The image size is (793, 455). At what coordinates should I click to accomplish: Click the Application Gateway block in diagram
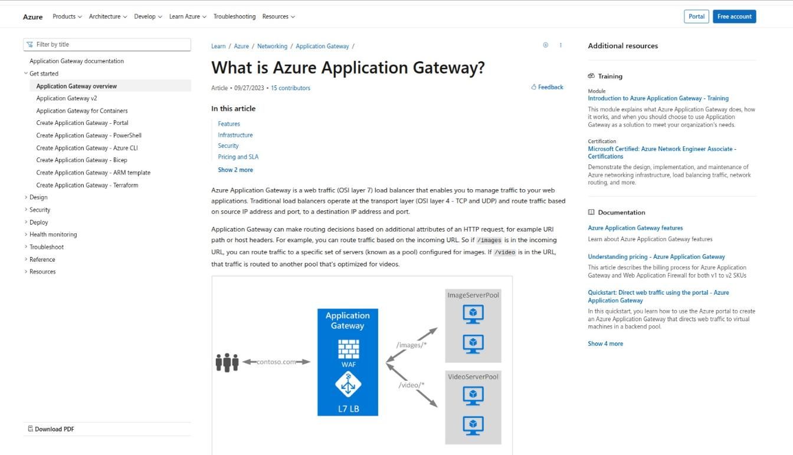pyautogui.click(x=348, y=362)
